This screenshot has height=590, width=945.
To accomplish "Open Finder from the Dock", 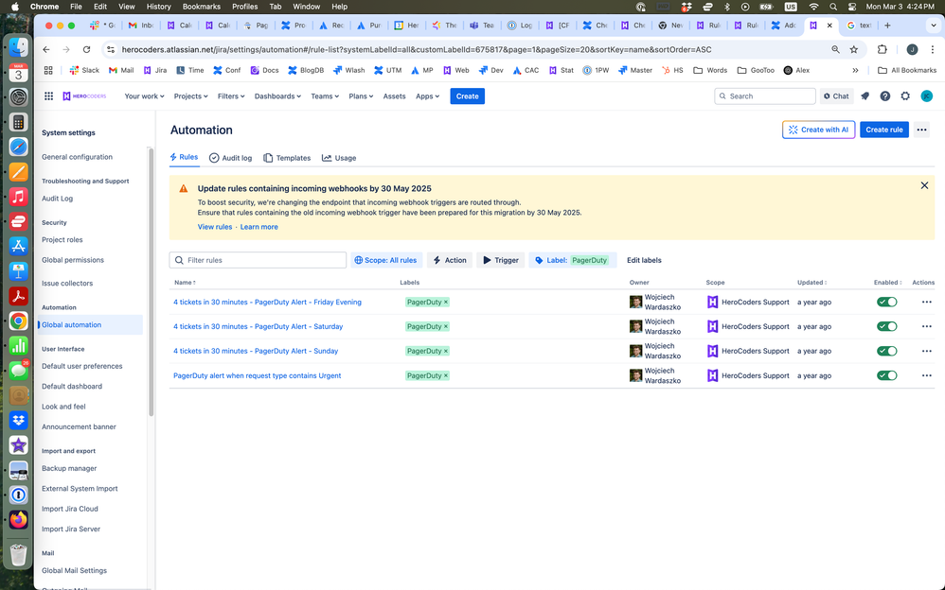I will [x=19, y=47].
